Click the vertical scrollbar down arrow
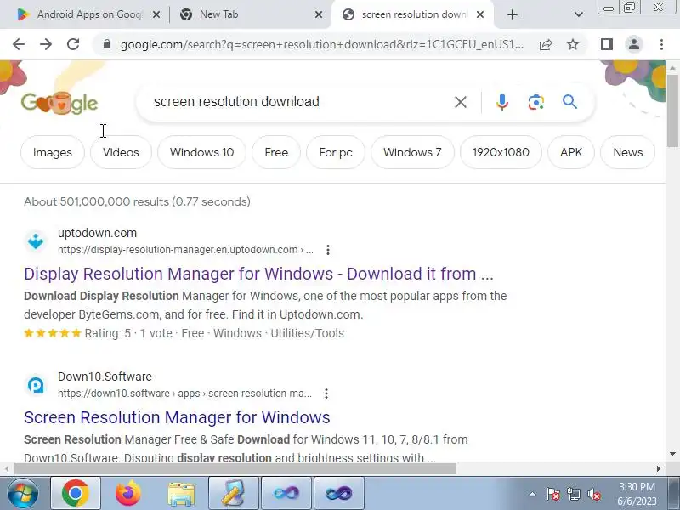The width and height of the screenshot is (680, 510). 672,454
